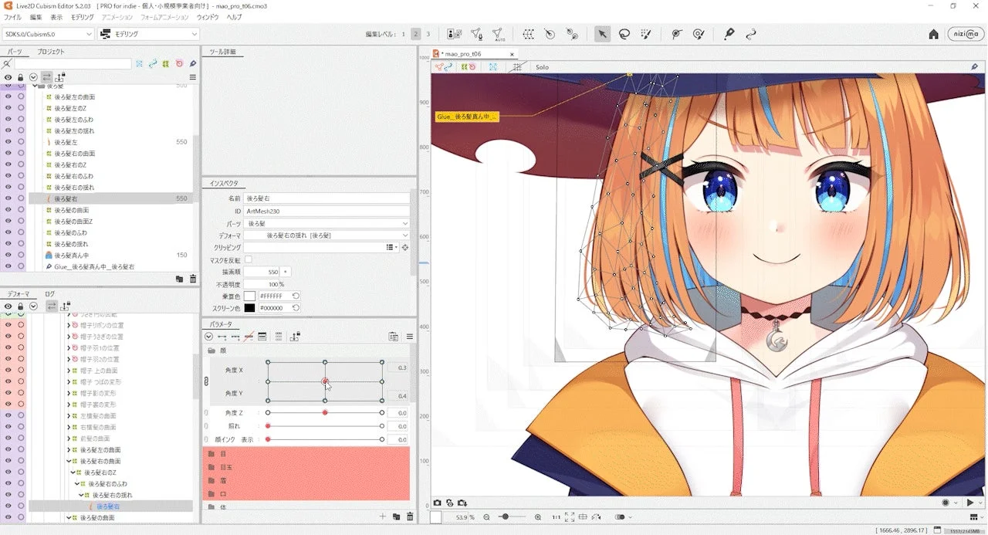Click the nizima button in the top right

tap(965, 34)
